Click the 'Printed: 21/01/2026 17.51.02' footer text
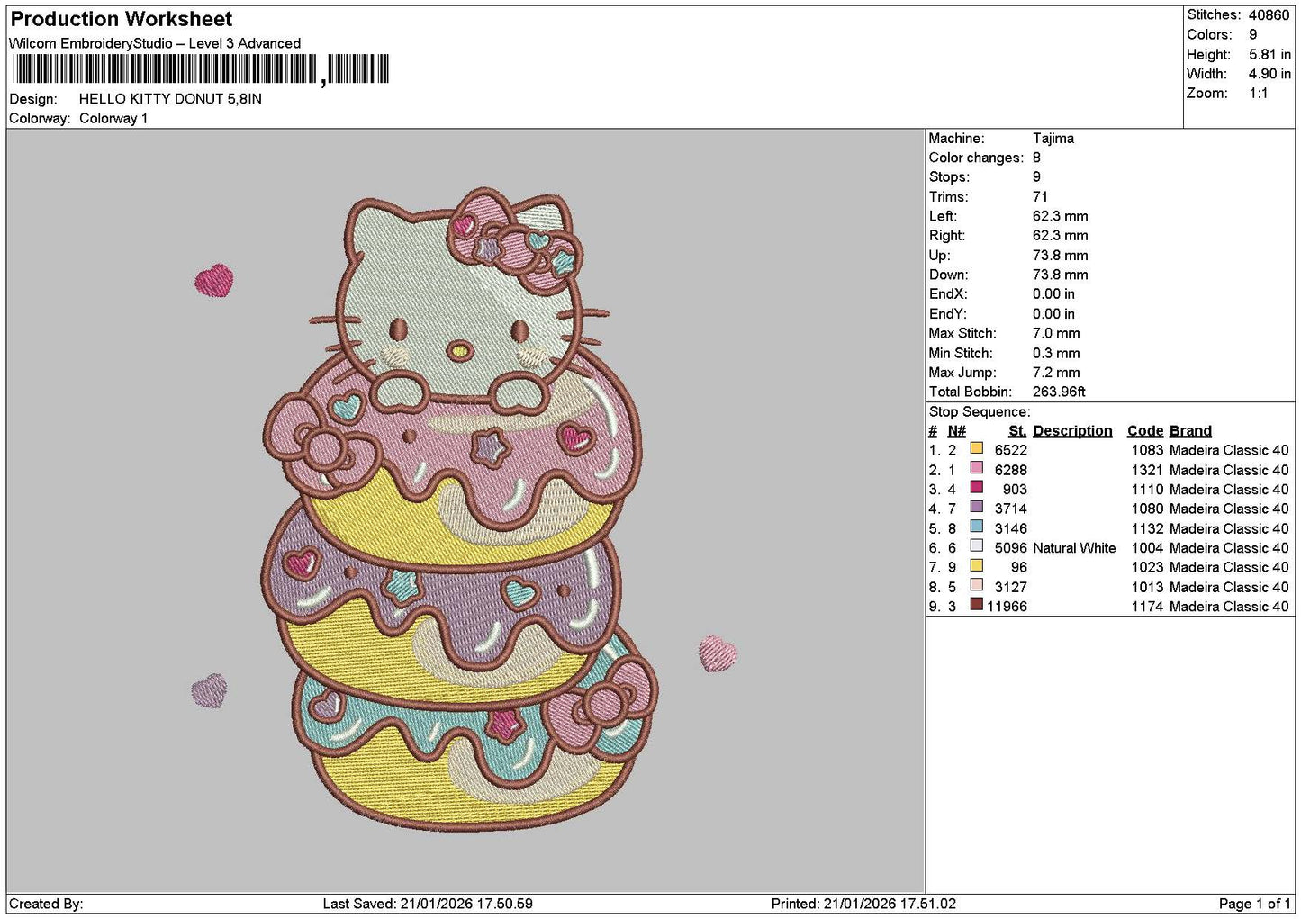This screenshot has width=1301, height=919. click(863, 904)
